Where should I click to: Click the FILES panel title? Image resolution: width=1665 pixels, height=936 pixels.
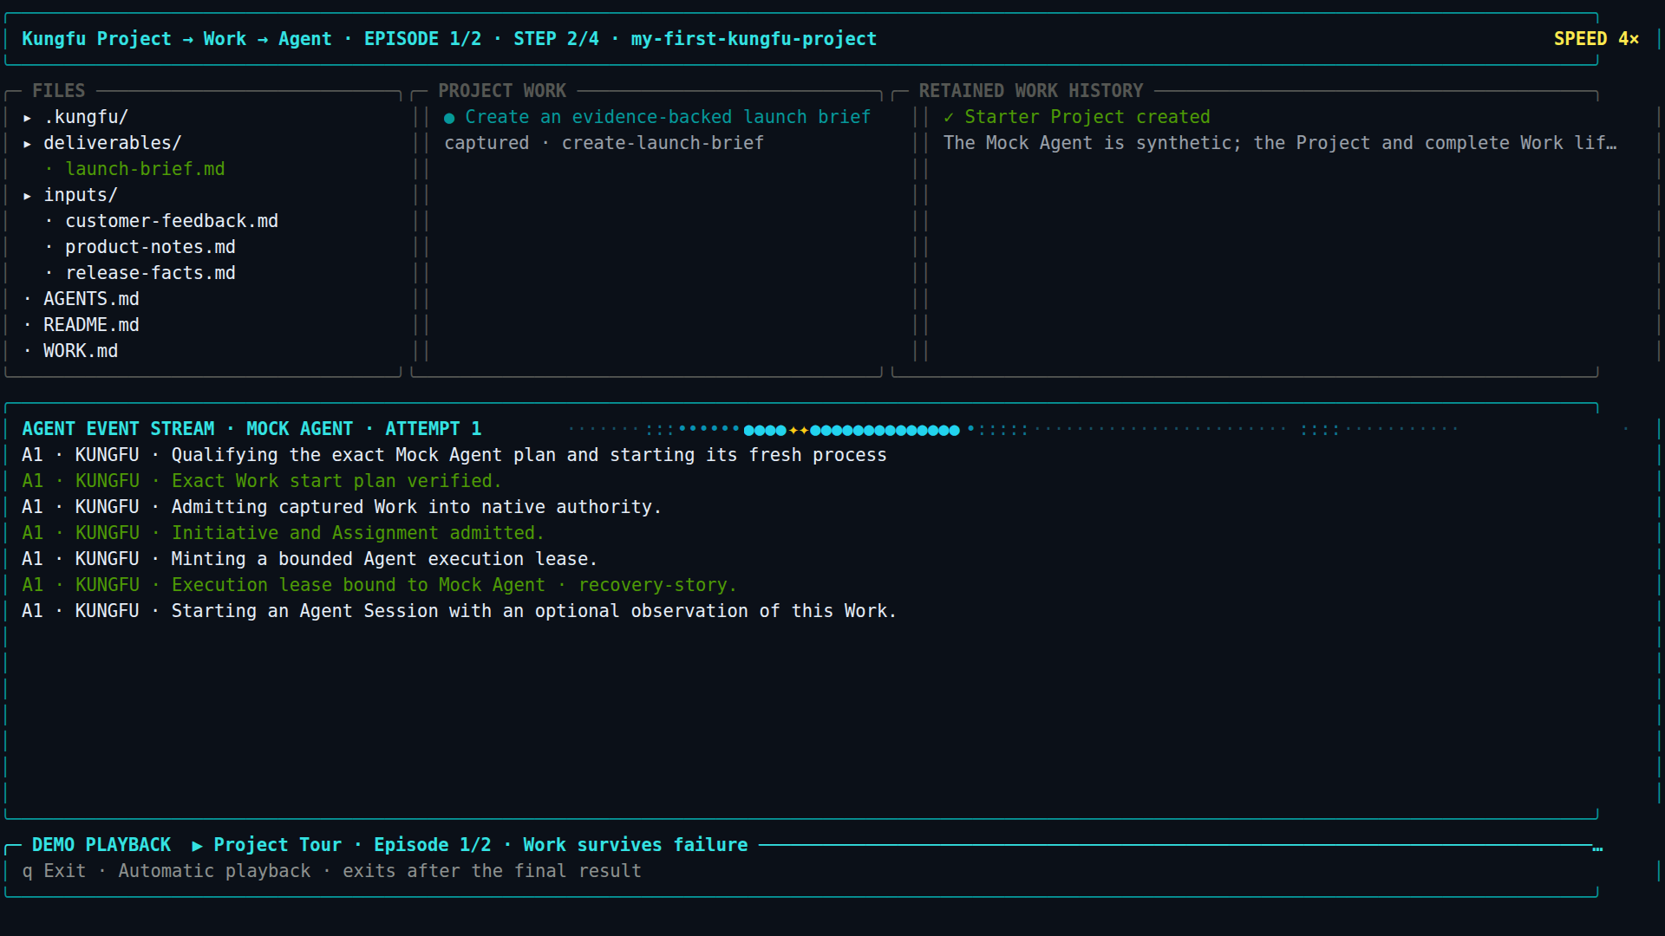(x=59, y=91)
